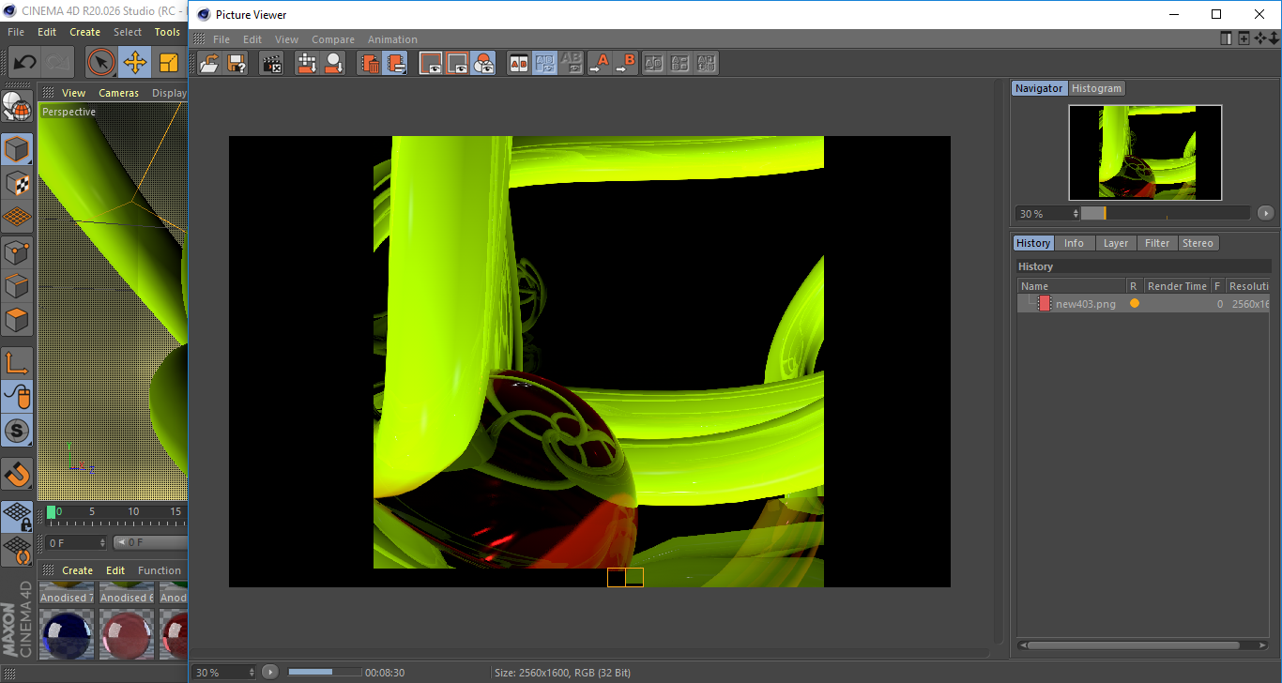1282x683 pixels.
Task: Open the Cinema 4D Create menu
Action: (84, 32)
